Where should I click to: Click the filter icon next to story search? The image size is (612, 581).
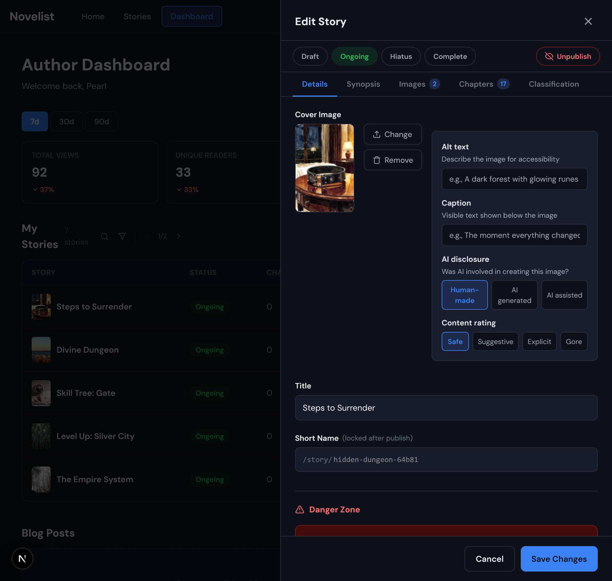(123, 236)
